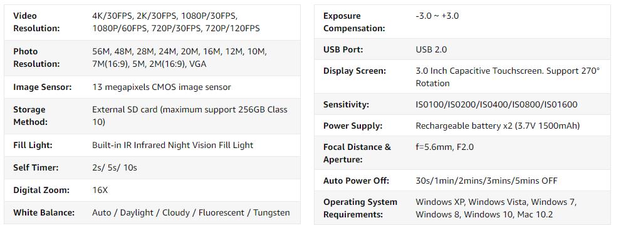
Task: Click the White Balance options text
Action: (x=191, y=213)
